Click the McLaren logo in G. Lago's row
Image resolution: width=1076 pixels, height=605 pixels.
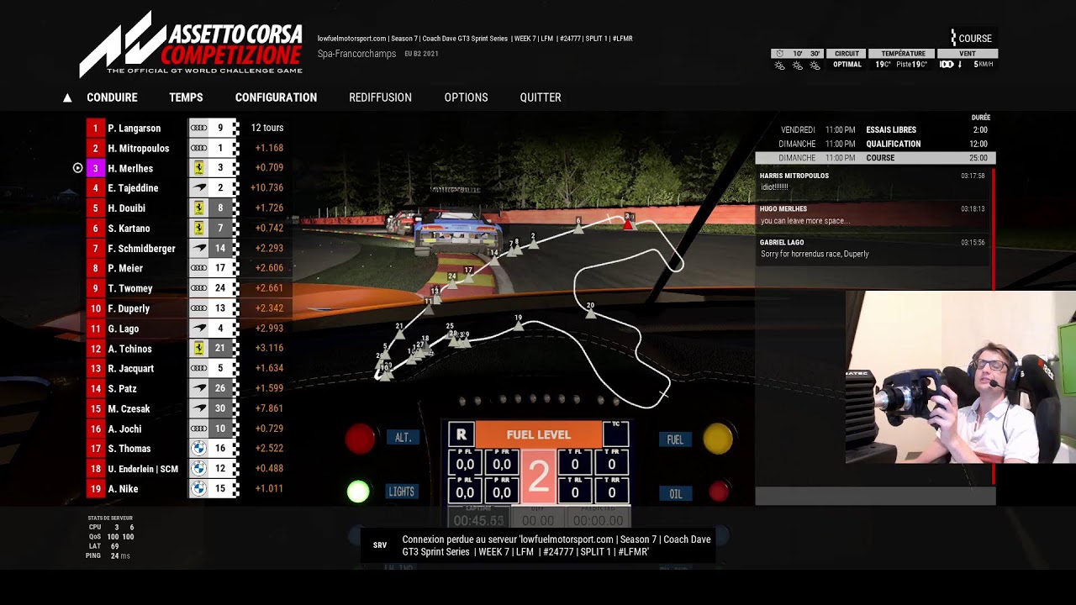tap(198, 329)
